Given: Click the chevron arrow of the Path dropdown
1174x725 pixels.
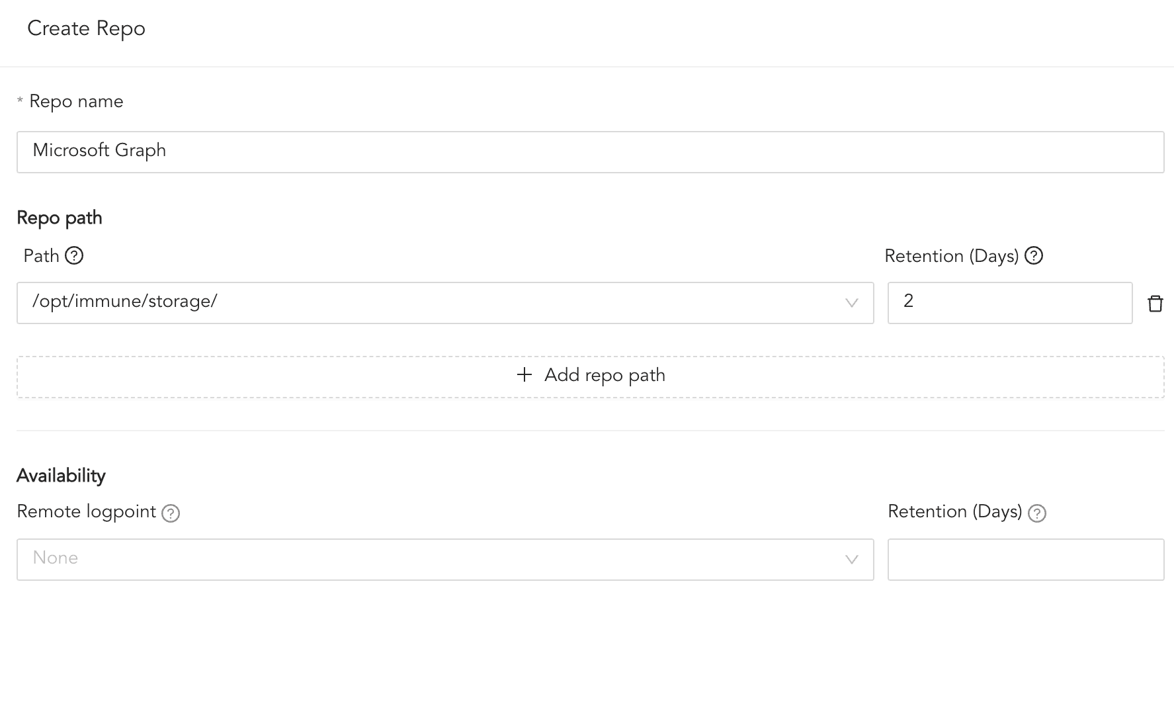Looking at the screenshot, I should pos(851,303).
